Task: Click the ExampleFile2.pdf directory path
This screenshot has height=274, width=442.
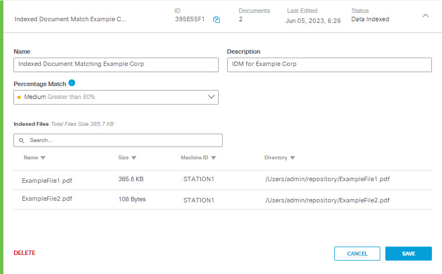Action: click(327, 200)
